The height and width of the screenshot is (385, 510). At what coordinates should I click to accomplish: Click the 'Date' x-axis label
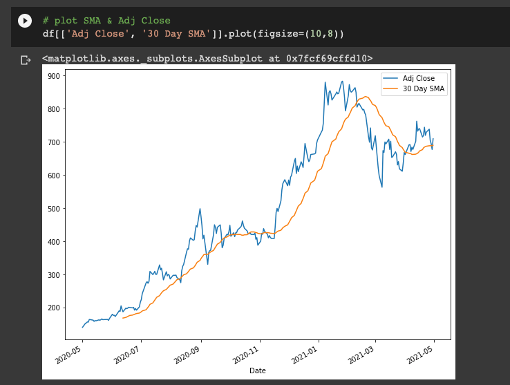pyautogui.click(x=257, y=370)
